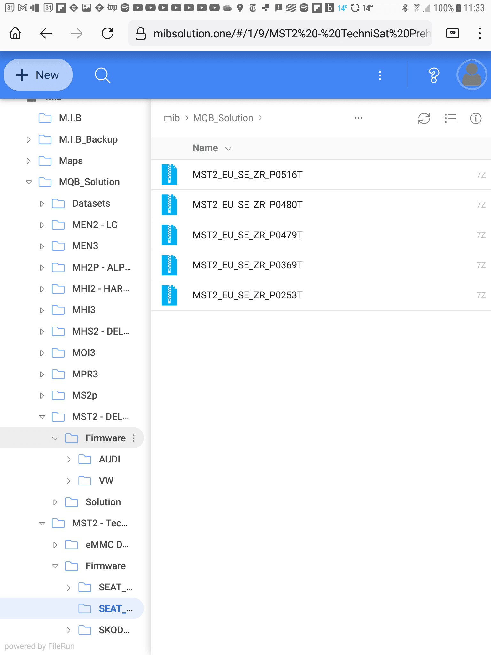This screenshot has width=491, height=655.
Task: Navigate back in browser
Action: click(x=46, y=33)
